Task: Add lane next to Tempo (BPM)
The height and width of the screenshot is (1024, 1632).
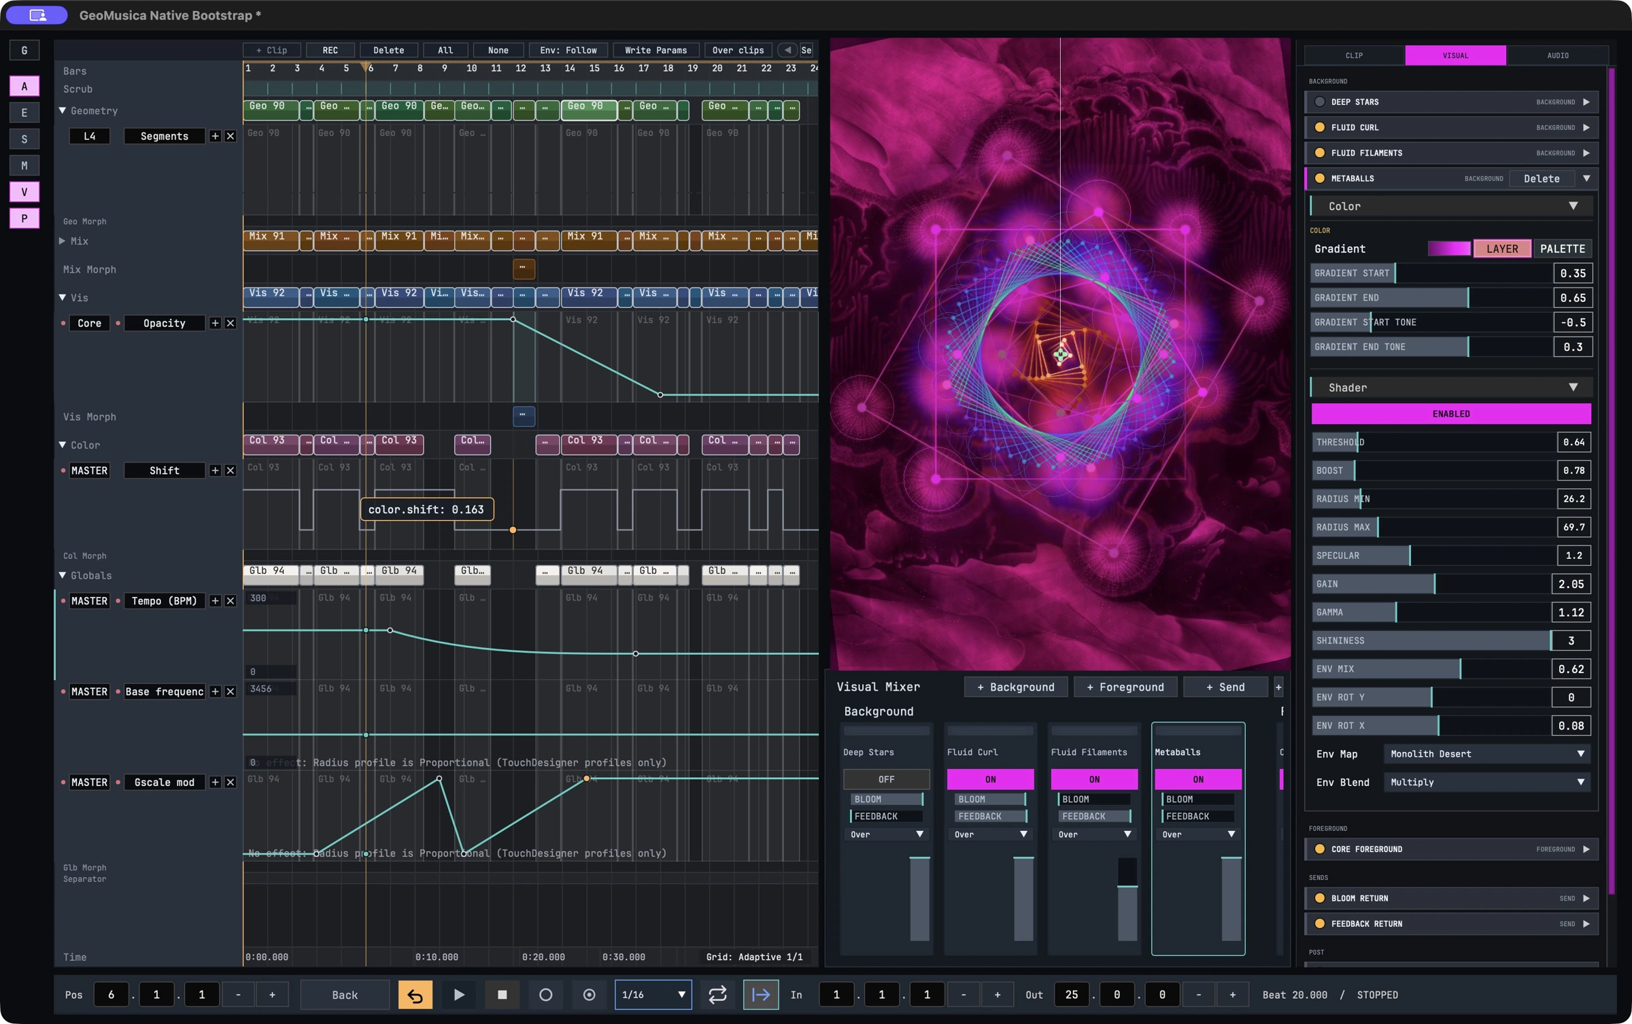Action: (215, 601)
